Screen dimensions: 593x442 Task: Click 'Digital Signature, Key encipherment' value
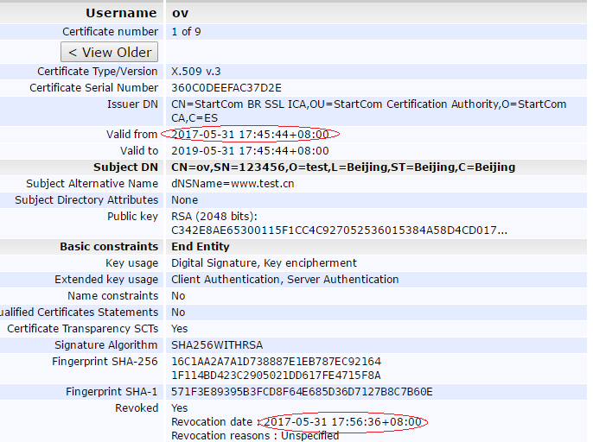(x=264, y=263)
